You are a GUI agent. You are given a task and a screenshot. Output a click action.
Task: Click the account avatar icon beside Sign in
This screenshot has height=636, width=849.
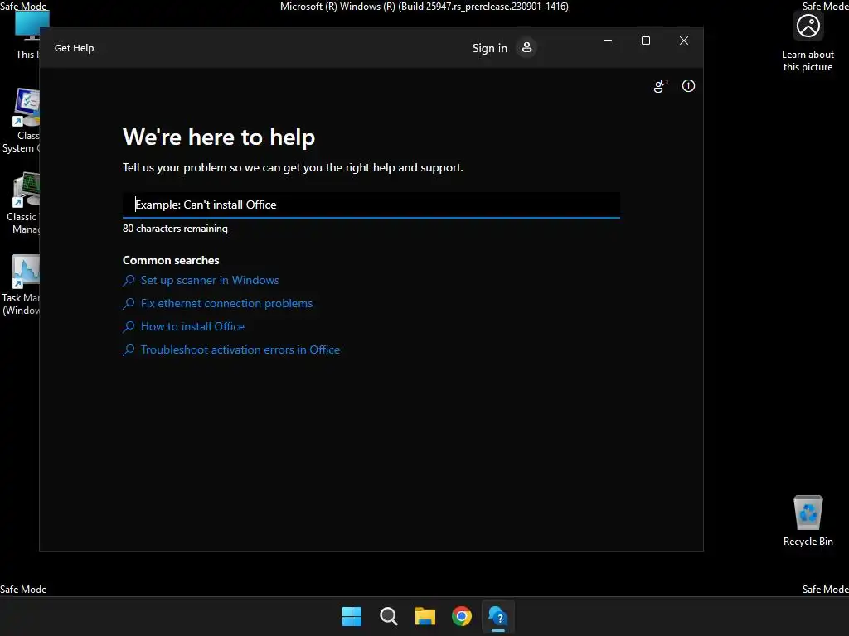tap(526, 47)
